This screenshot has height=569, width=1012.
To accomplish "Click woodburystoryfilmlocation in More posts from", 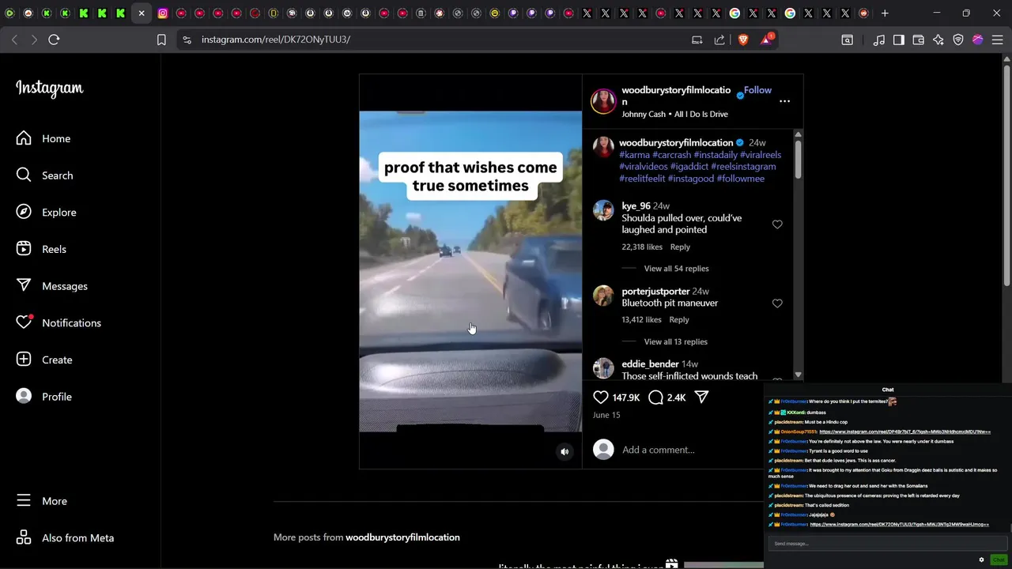I will pyautogui.click(x=402, y=537).
